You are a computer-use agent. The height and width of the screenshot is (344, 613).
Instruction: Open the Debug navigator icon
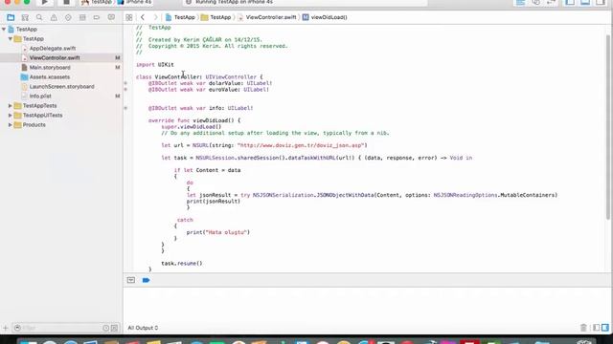82,17
